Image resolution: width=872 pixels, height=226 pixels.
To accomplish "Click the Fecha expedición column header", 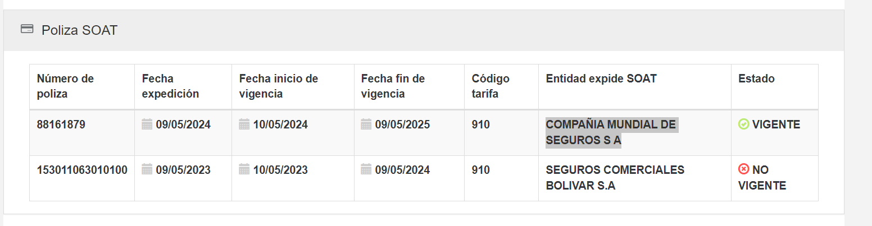I will 170,86.
